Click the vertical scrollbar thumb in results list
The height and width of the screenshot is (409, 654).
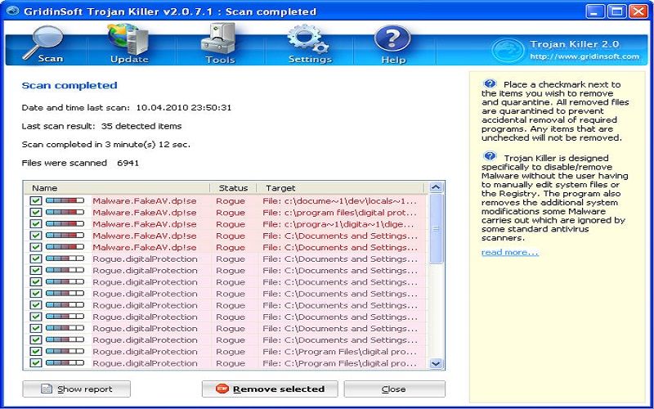pos(436,229)
